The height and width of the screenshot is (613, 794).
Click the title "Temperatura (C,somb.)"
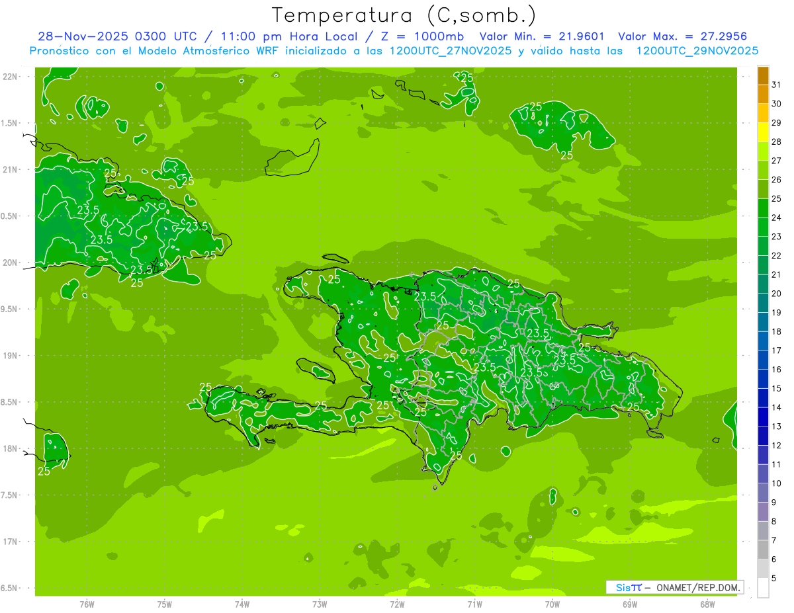coord(404,15)
